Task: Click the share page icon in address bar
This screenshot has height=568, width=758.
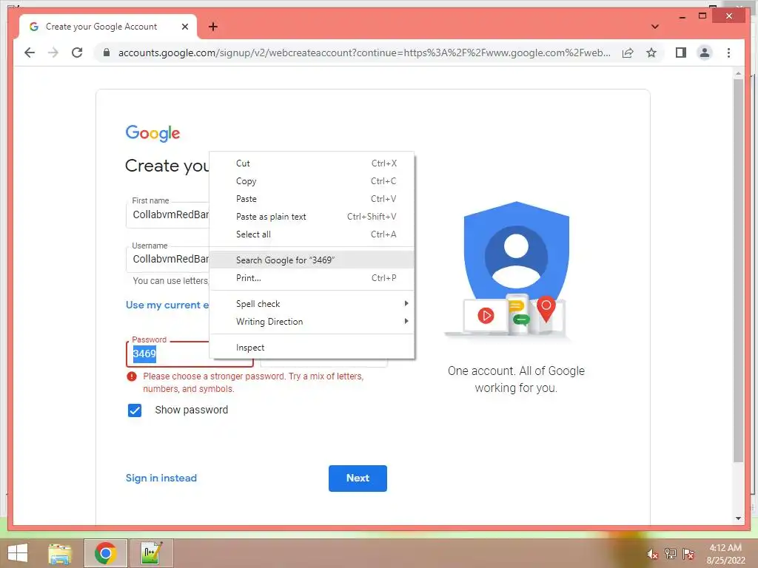Action: (x=628, y=53)
